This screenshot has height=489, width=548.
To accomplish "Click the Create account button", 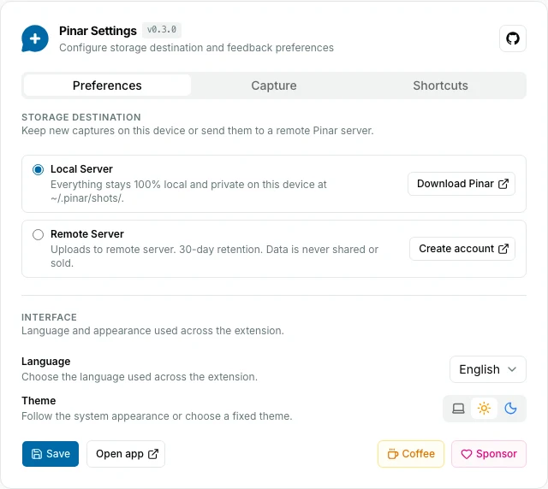I will (462, 249).
